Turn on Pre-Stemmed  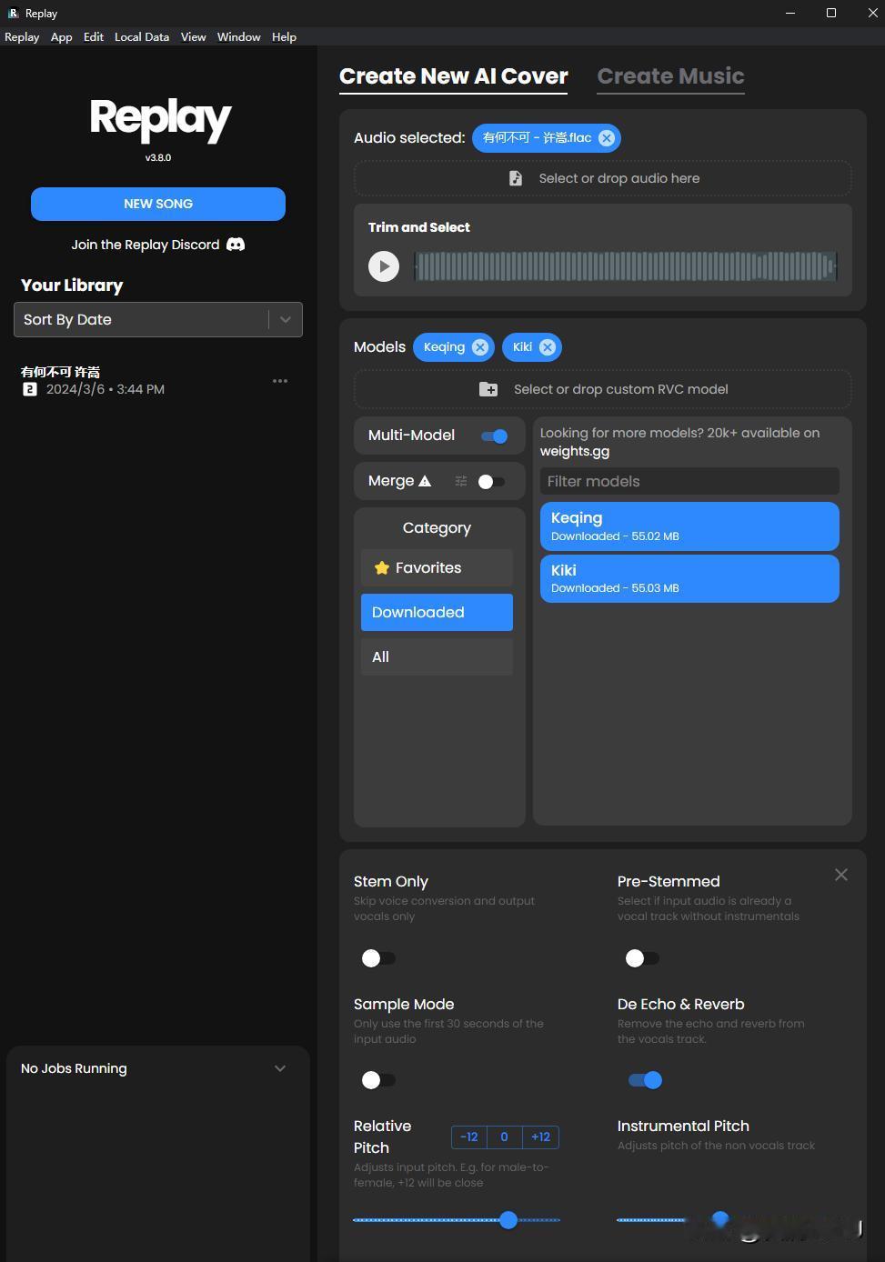(x=642, y=958)
